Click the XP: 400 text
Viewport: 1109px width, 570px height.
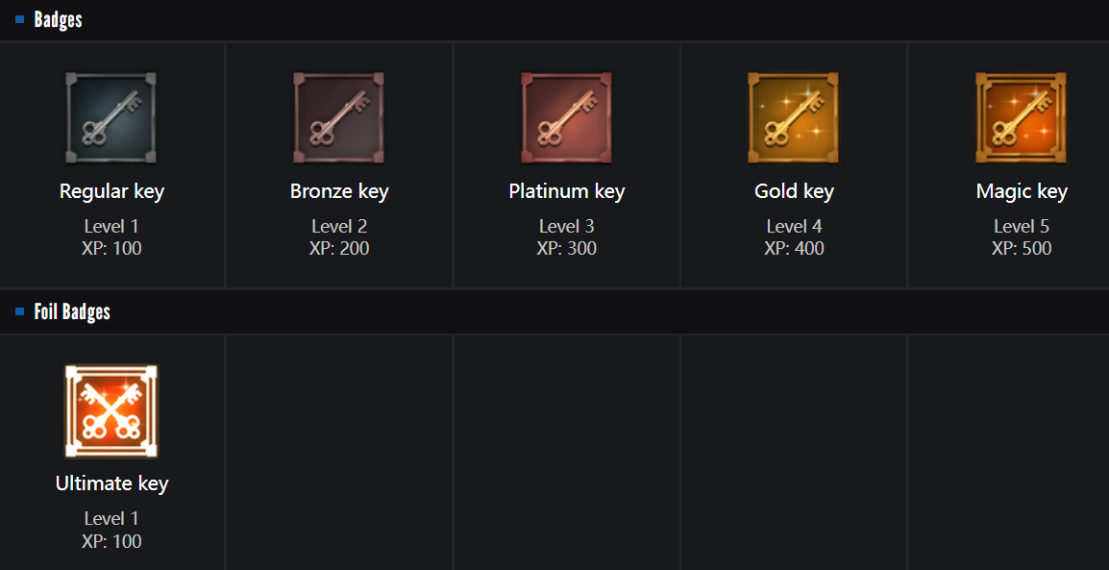pyautogui.click(x=794, y=249)
